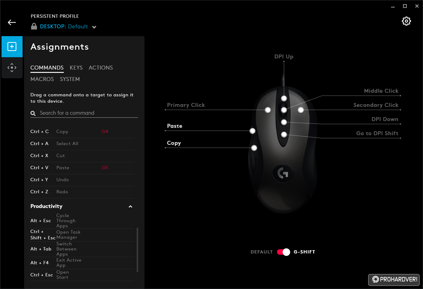Switch to the KEYS tab

coord(76,68)
